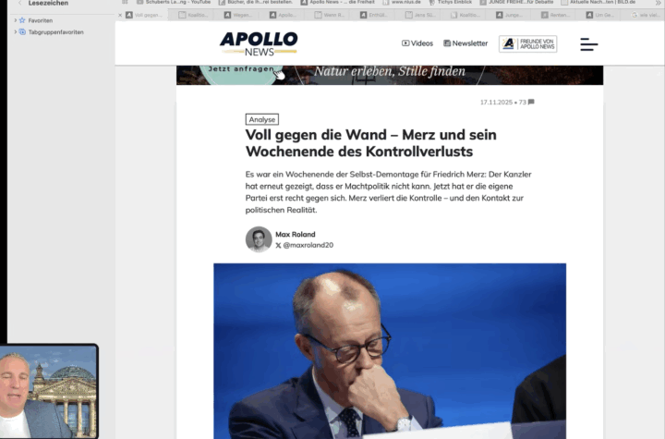Open the comments bubble icon near 73
This screenshot has width=665, height=439.
(x=531, y=102)
